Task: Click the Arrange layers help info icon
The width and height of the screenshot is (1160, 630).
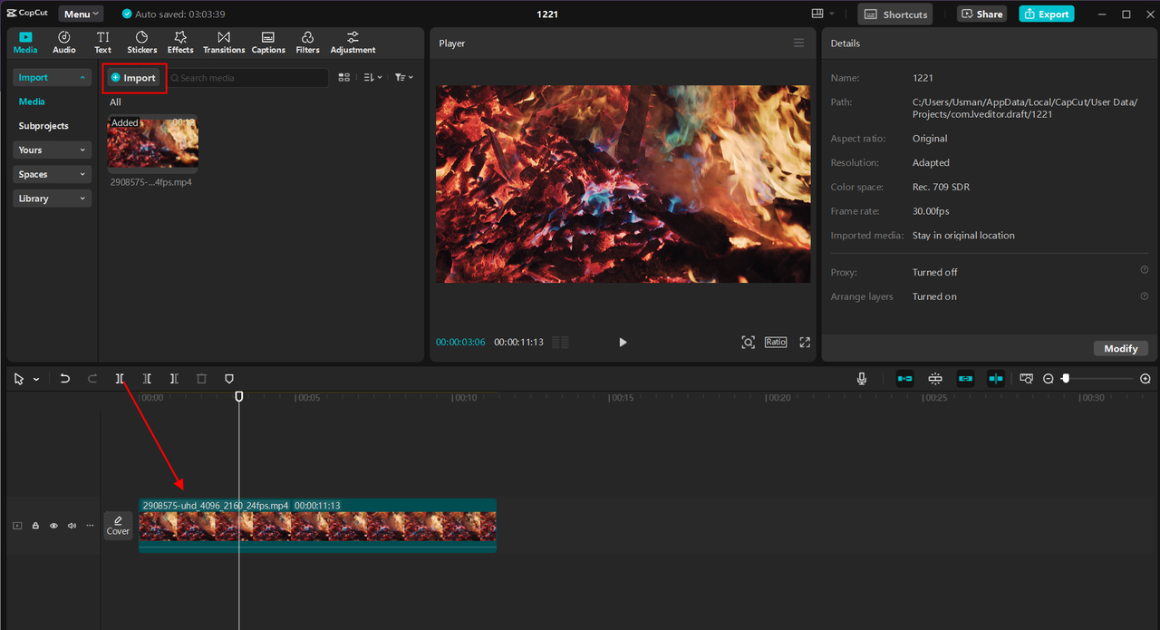Action: [x=1144, y=296]
